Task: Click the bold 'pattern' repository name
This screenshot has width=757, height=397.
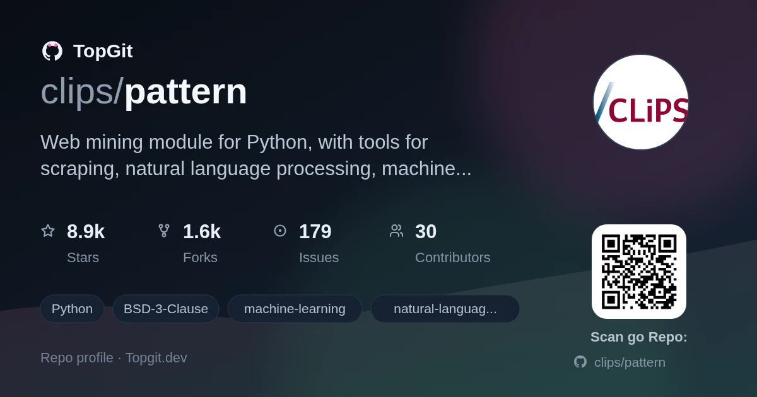Action: pyautogui.click(x=185, y=91)
